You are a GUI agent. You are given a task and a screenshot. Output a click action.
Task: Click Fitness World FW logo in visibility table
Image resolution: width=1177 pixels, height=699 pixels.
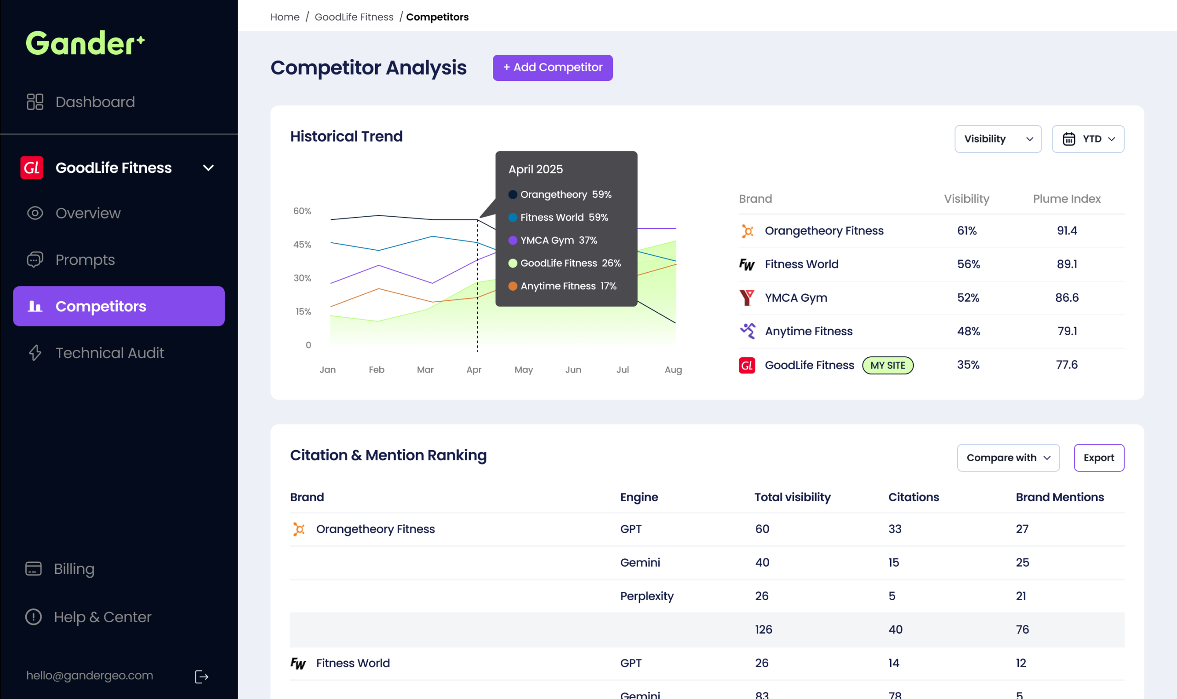(x=747, y=264)
